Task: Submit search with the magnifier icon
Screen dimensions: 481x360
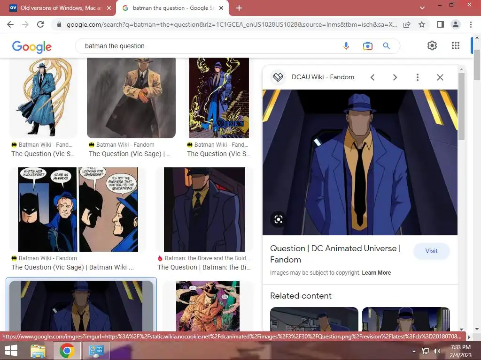Action: (386, 46)
